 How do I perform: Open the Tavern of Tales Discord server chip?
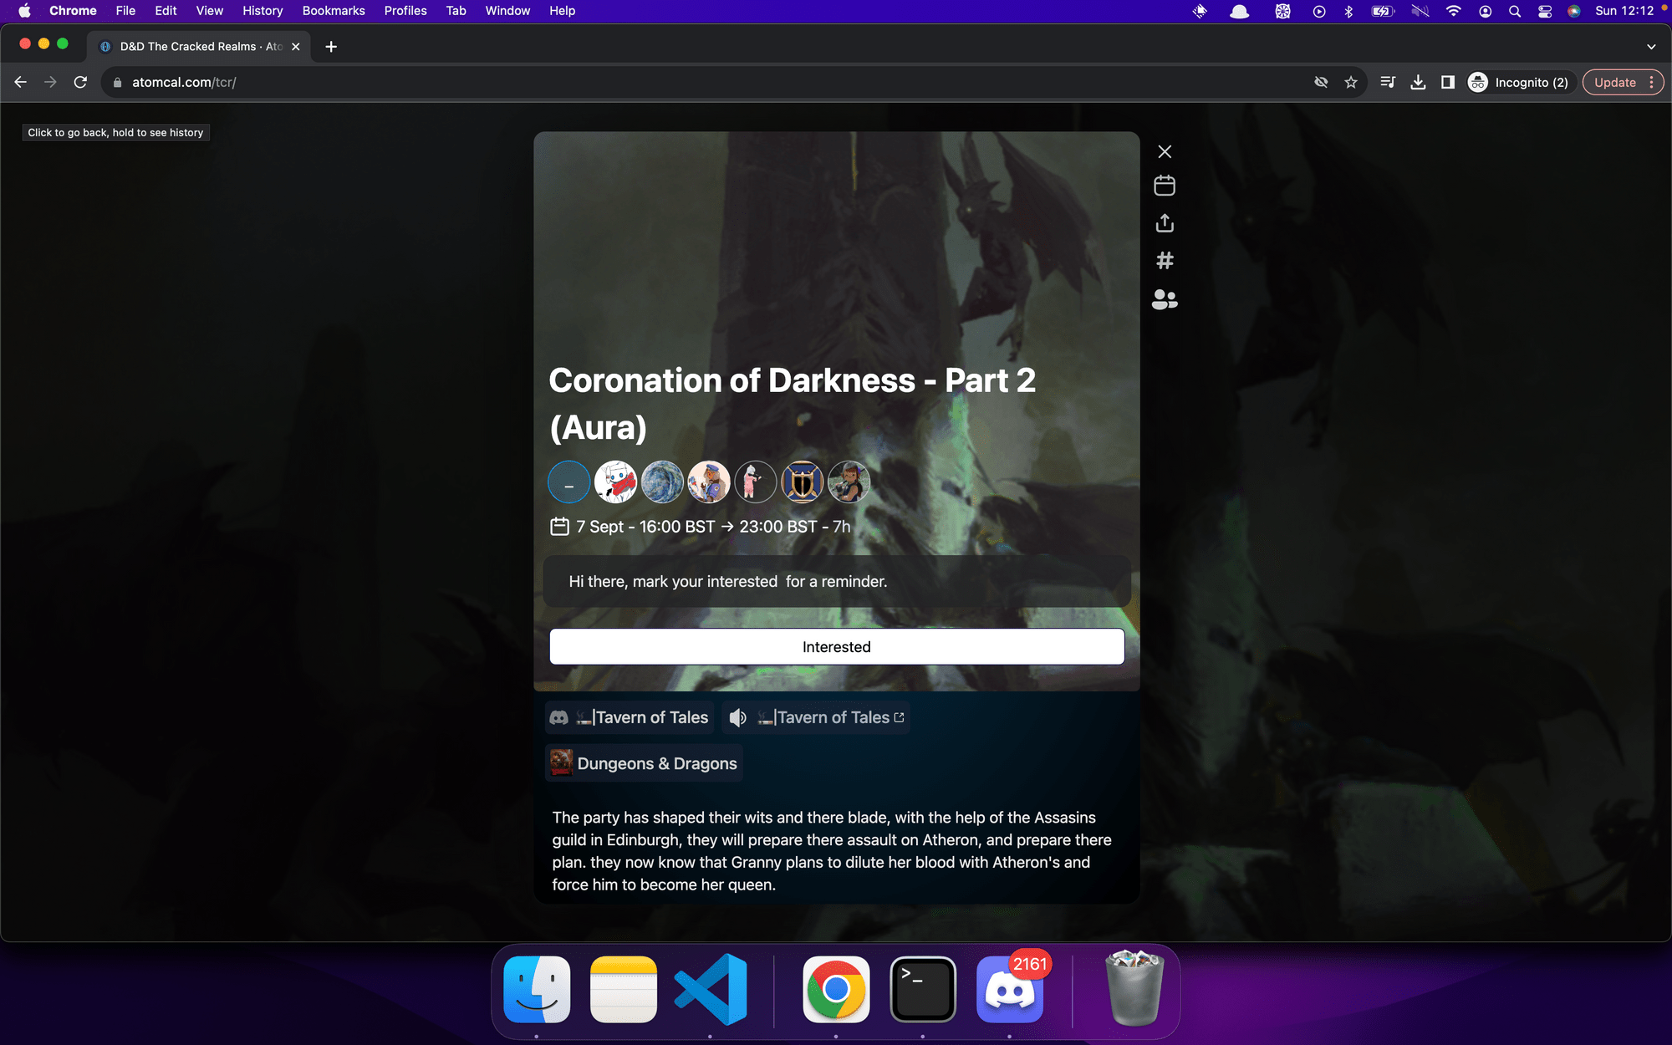tap(629, 717)
